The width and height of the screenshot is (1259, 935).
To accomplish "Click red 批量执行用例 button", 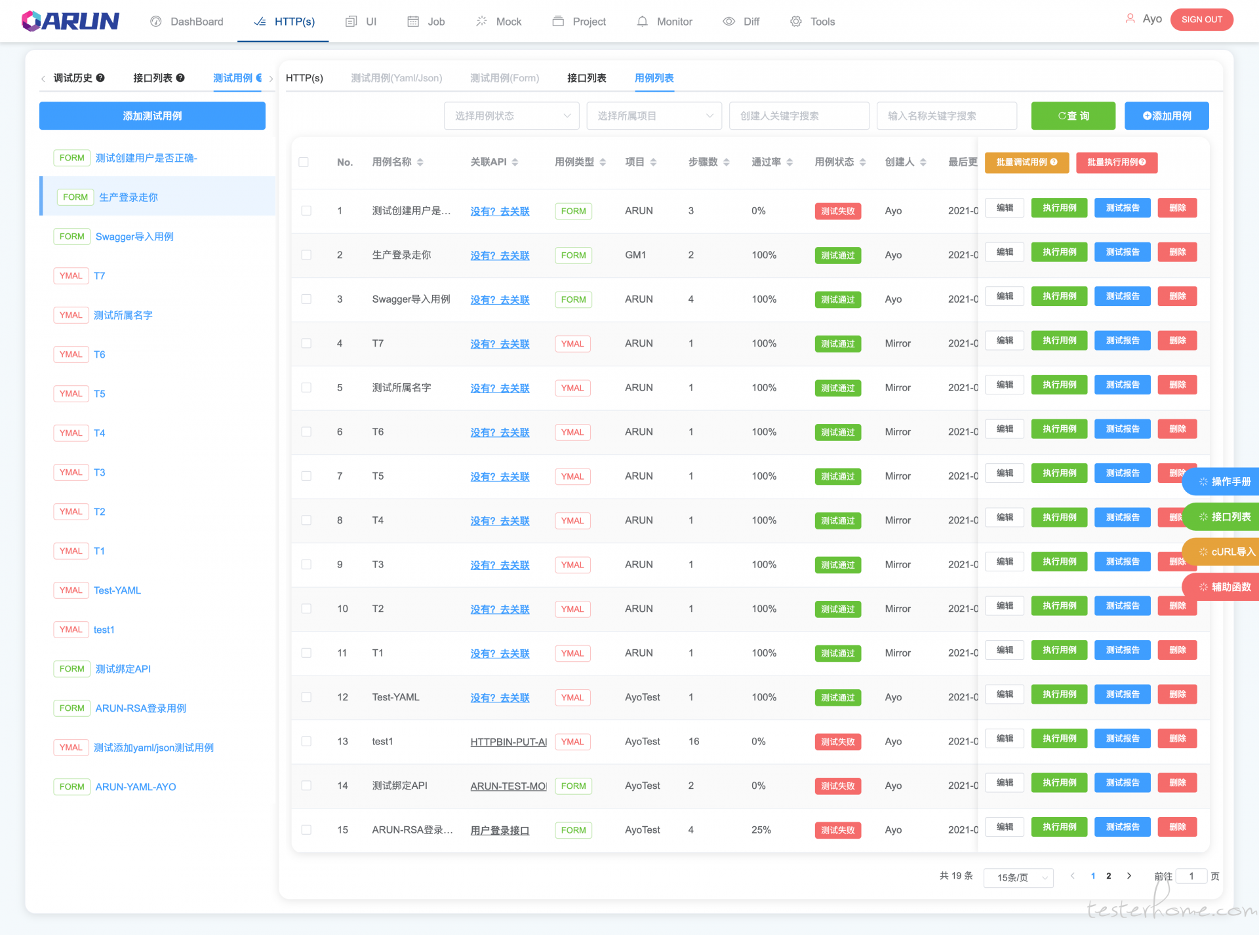I will click(x=1117, y=162).
